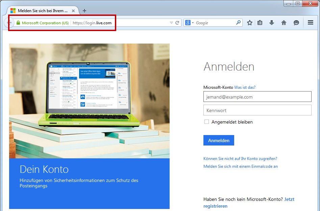320x211 pixels.
Task: Go to the home page icon
Action: coord(284,23)
